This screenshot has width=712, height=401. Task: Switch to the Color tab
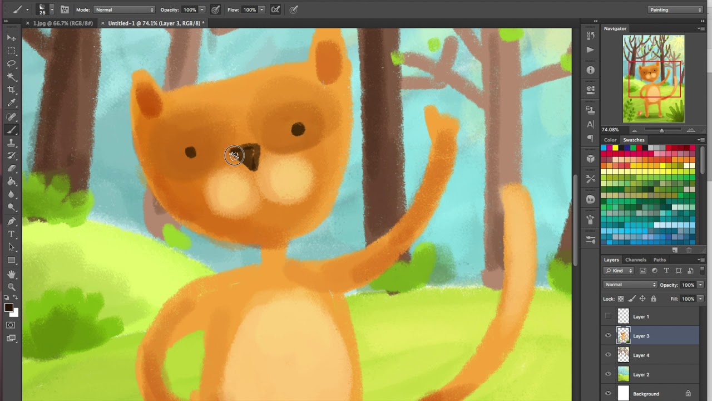coord(610,140)
